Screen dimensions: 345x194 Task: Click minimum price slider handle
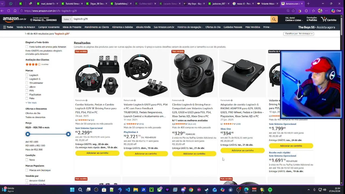(28, 134)
